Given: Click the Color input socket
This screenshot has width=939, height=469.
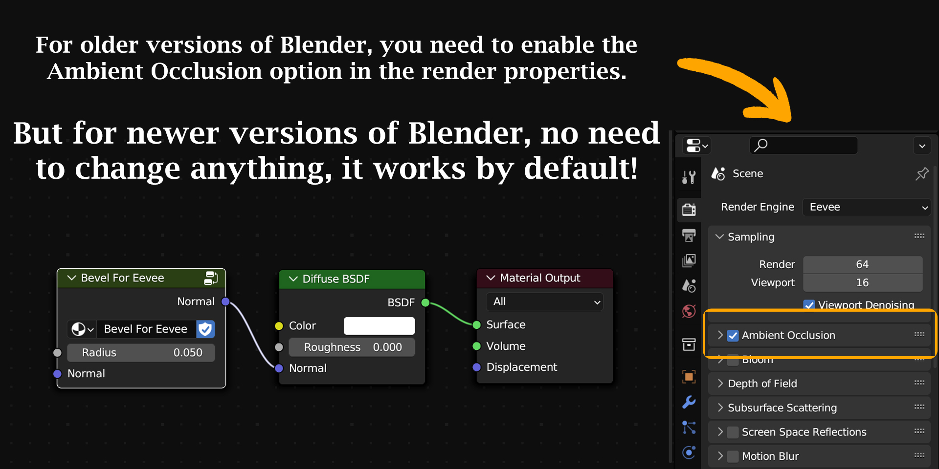Looking at the screenshot, I should [279, 326].
